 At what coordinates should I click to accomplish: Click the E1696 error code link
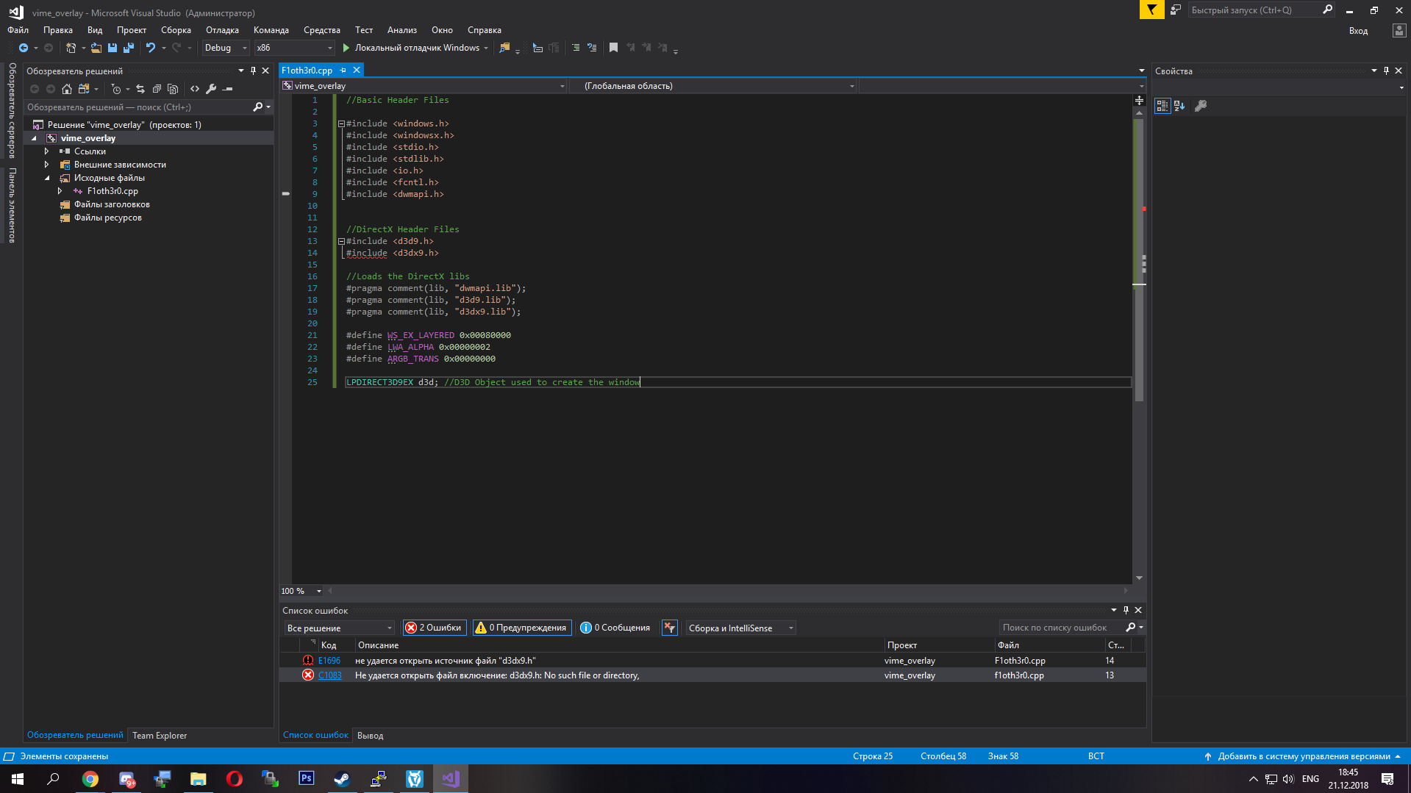[x=329, y=661]
